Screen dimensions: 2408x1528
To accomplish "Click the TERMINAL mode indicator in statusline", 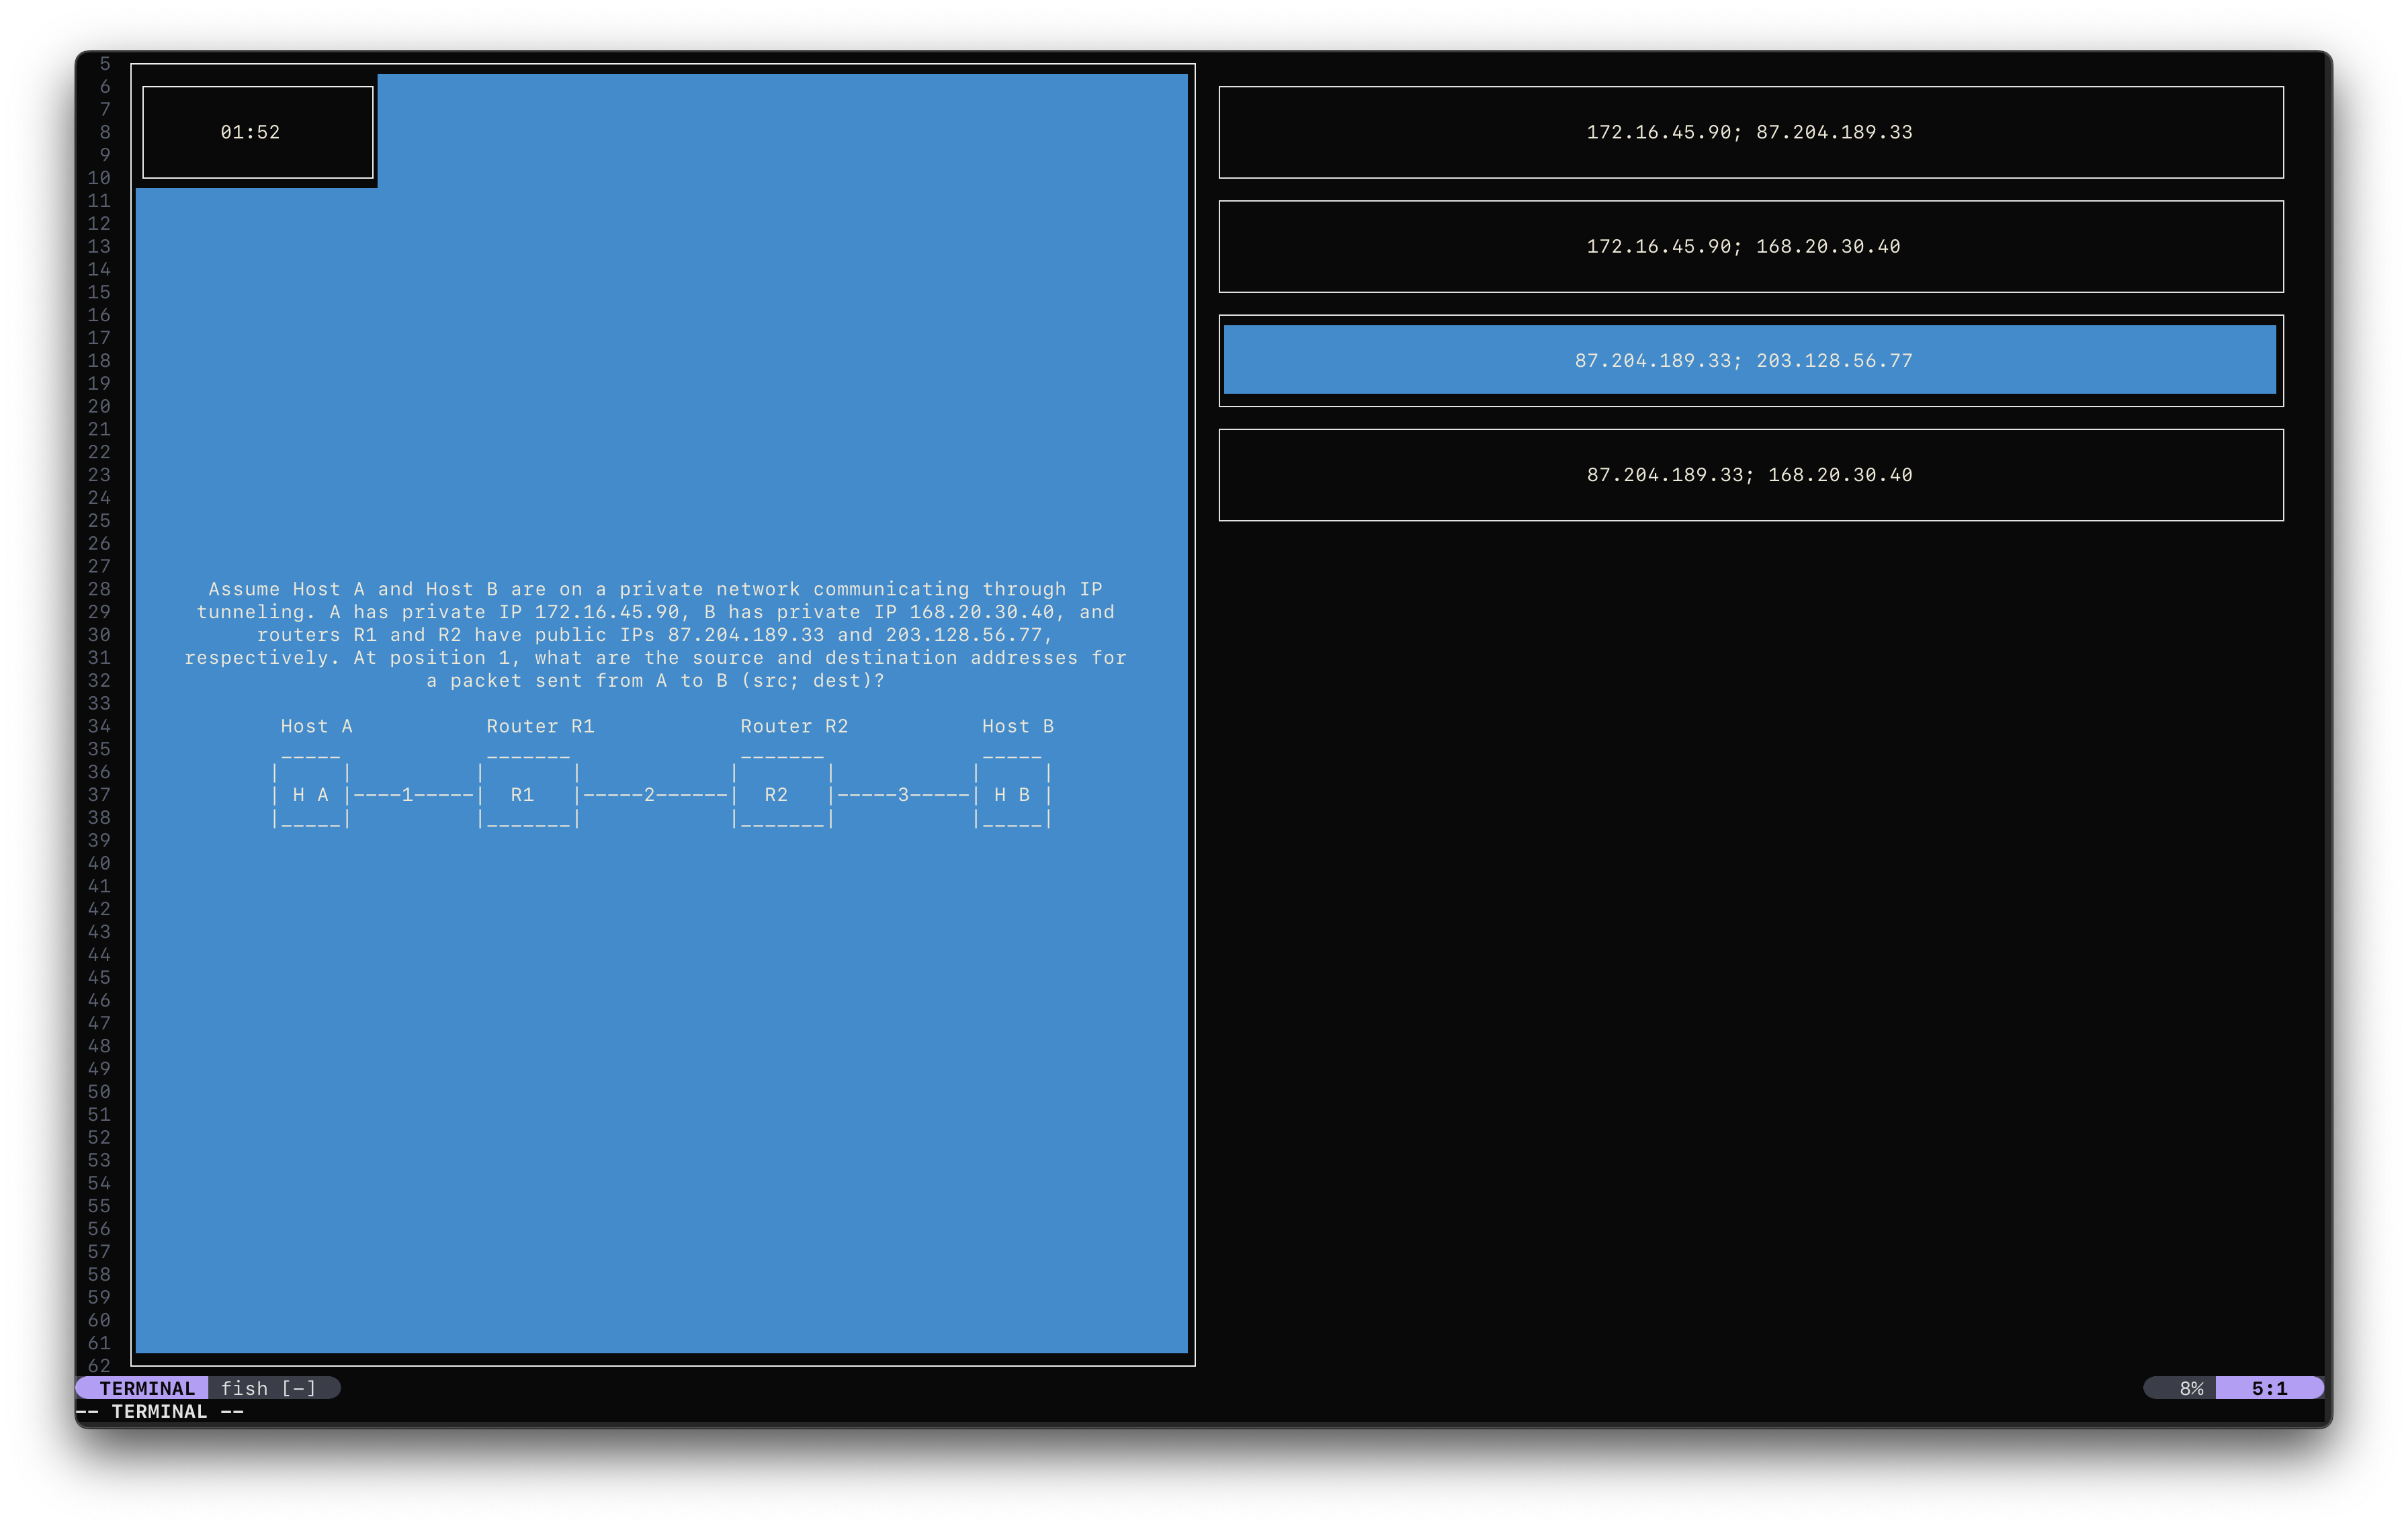I will coord(146,1388).
